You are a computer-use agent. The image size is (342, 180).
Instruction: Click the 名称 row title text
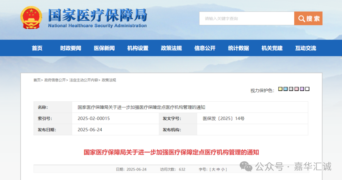coord(141,107)
